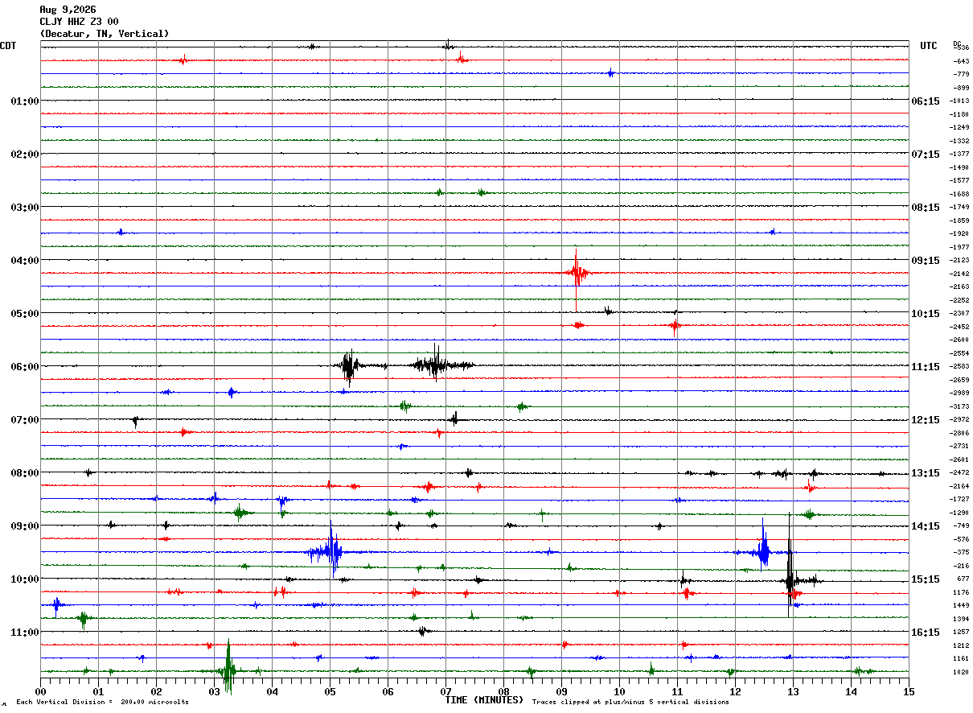Screen dimensions: 973x713
Task: Select the 01:00 CDT time label
Action: click(x=24, y=101)
